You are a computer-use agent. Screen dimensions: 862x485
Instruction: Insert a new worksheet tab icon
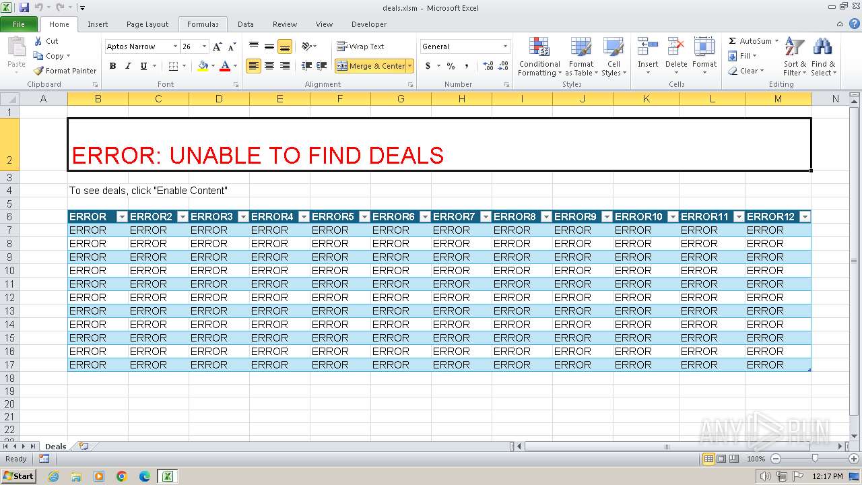coord(84,446)
